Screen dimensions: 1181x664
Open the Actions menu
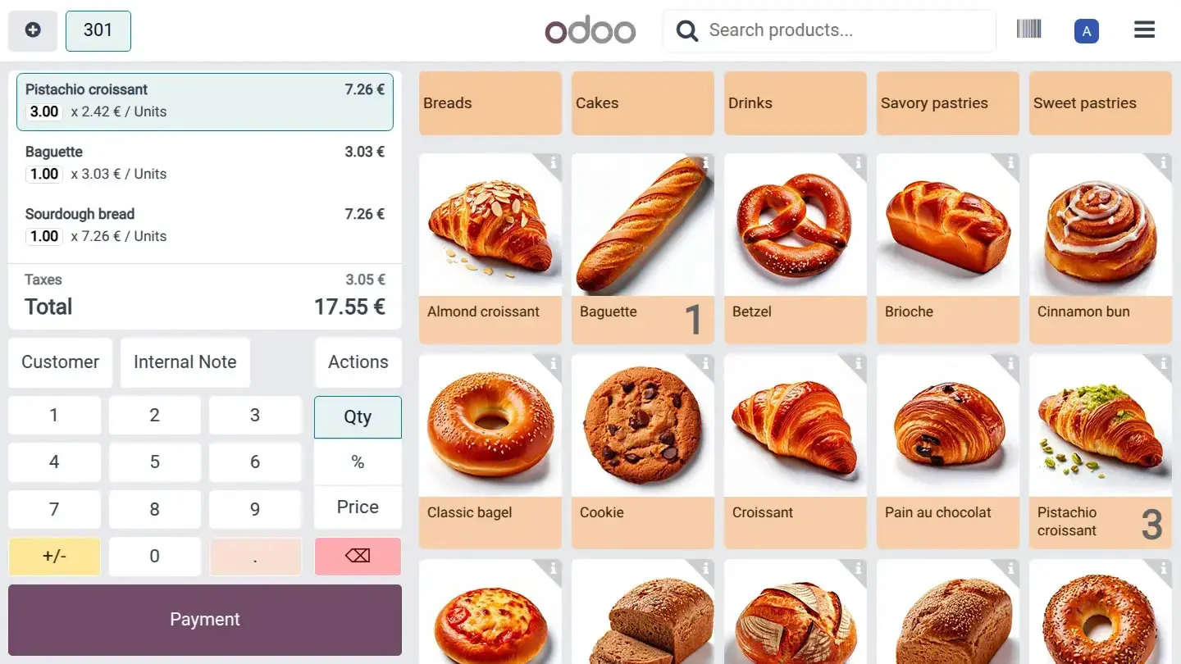(x=358, y=362)
